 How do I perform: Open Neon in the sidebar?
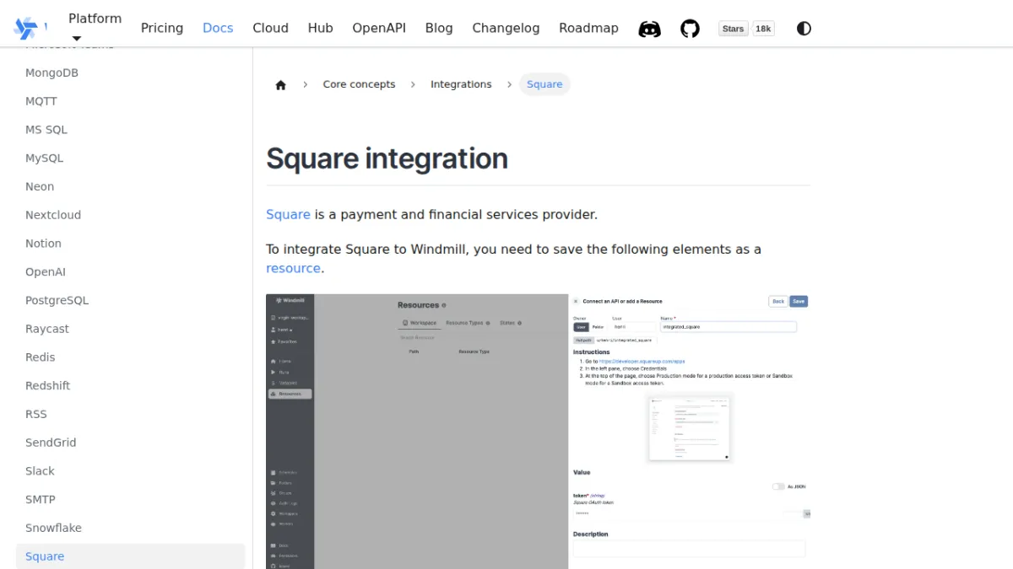point(131,186)
